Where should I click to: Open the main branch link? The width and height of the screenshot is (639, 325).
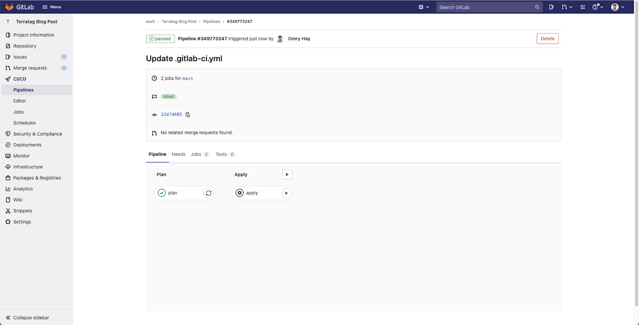click(188, 78)
